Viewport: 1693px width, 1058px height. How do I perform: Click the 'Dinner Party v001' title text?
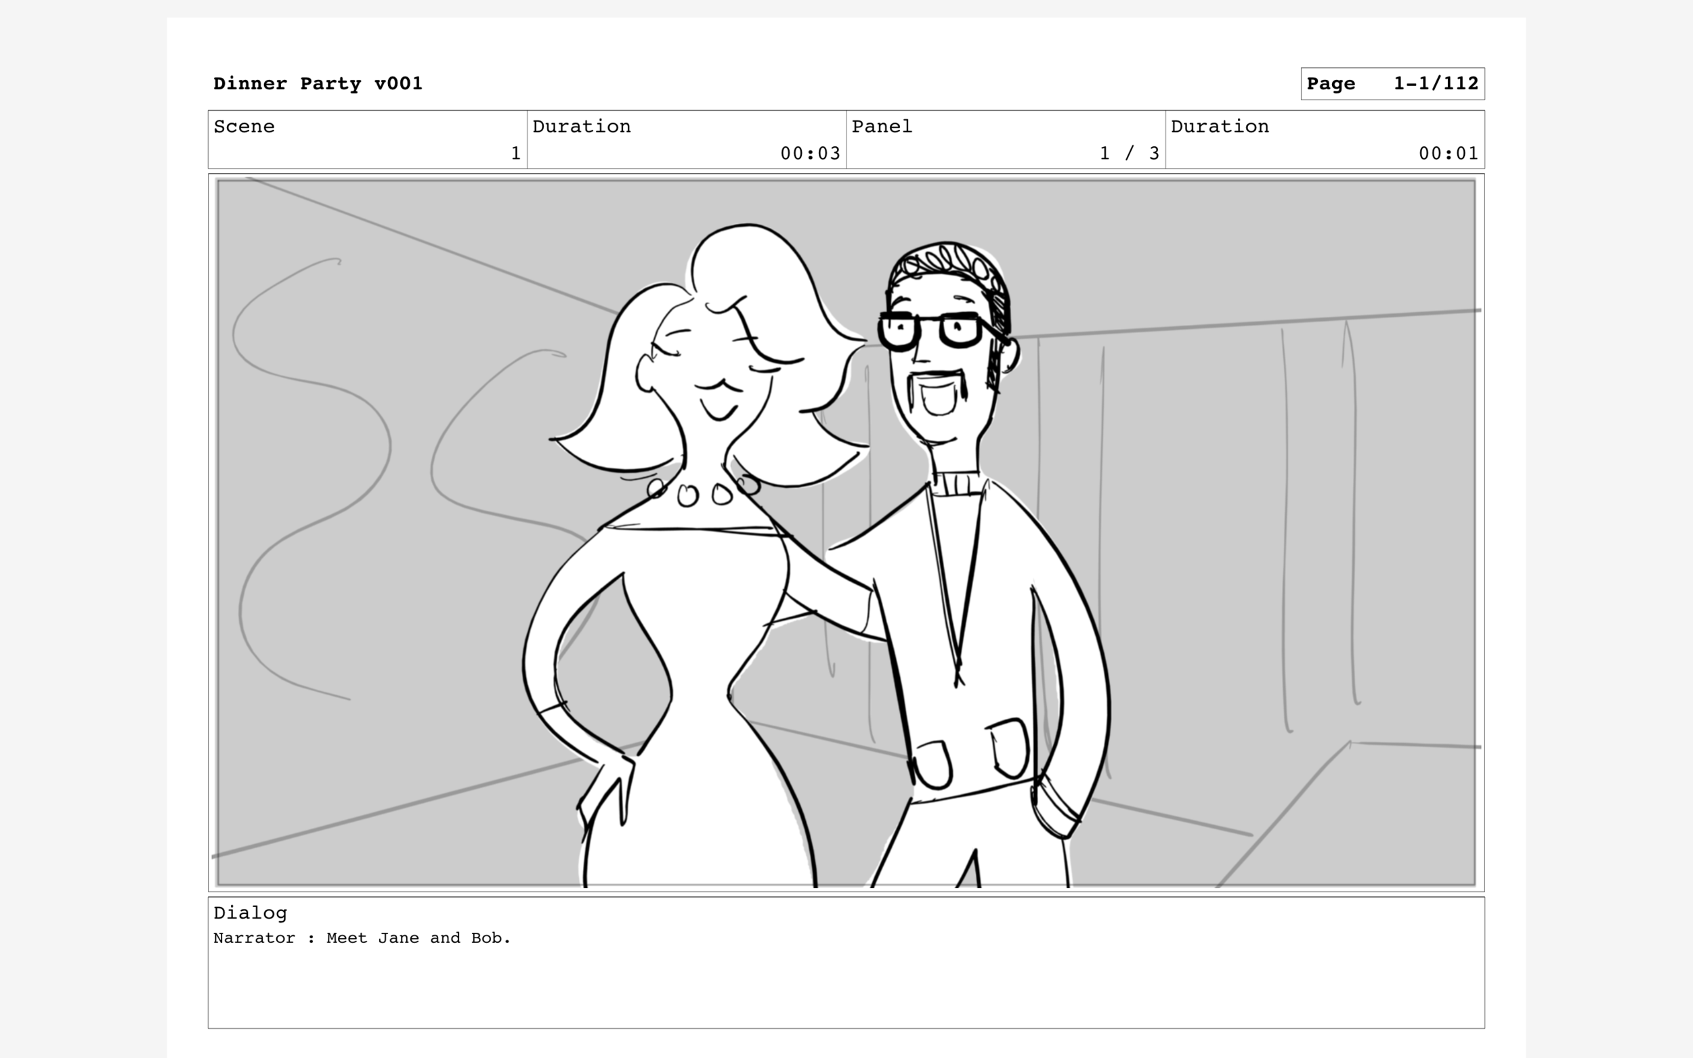tap(316, 83)
